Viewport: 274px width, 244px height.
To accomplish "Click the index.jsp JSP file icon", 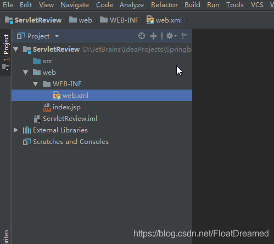I will pos(47,107).
